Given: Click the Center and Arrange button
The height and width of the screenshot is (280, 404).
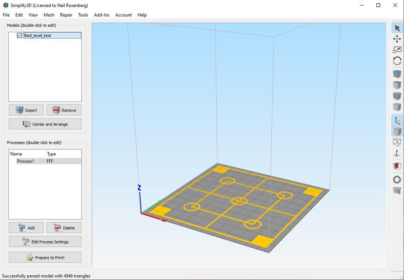Looking at the screenshot, I should (45, 124).
